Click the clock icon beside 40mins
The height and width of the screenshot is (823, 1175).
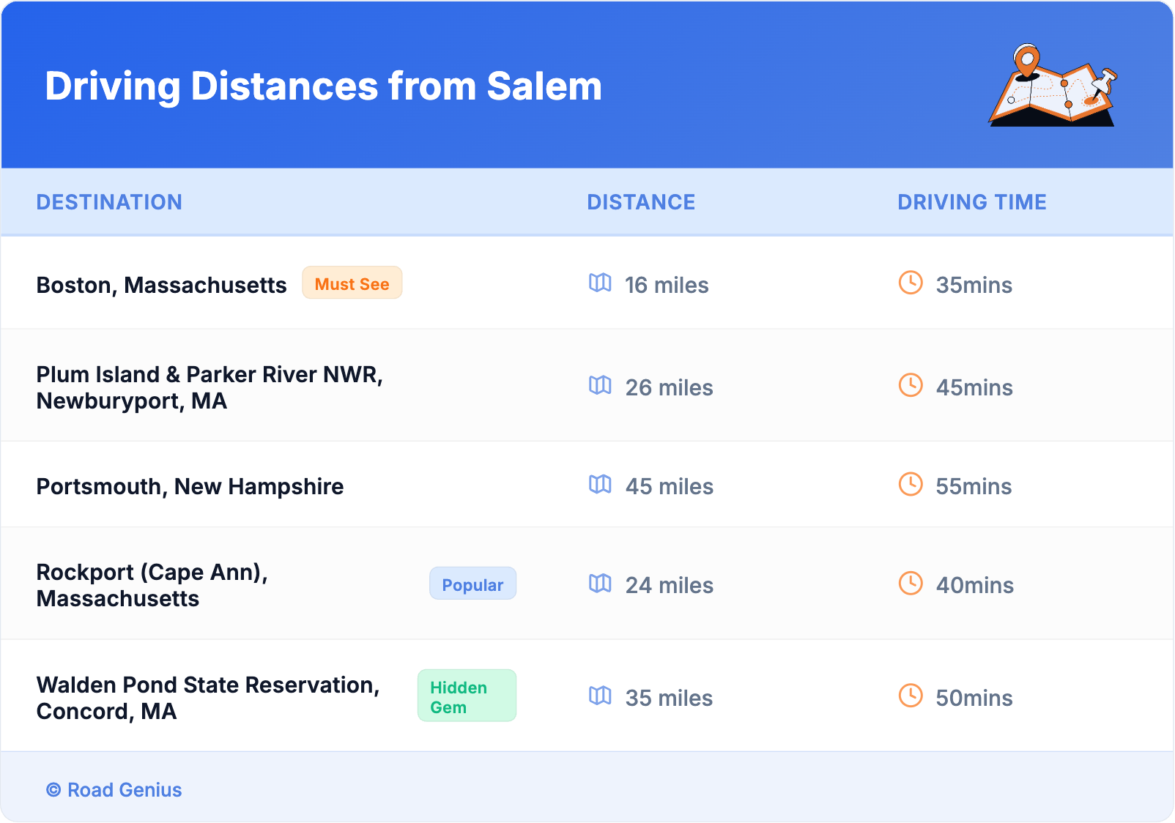(911, 584)
